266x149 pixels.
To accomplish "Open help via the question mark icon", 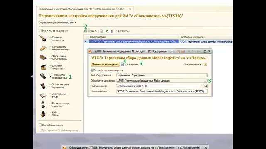I will click(205, 65).
